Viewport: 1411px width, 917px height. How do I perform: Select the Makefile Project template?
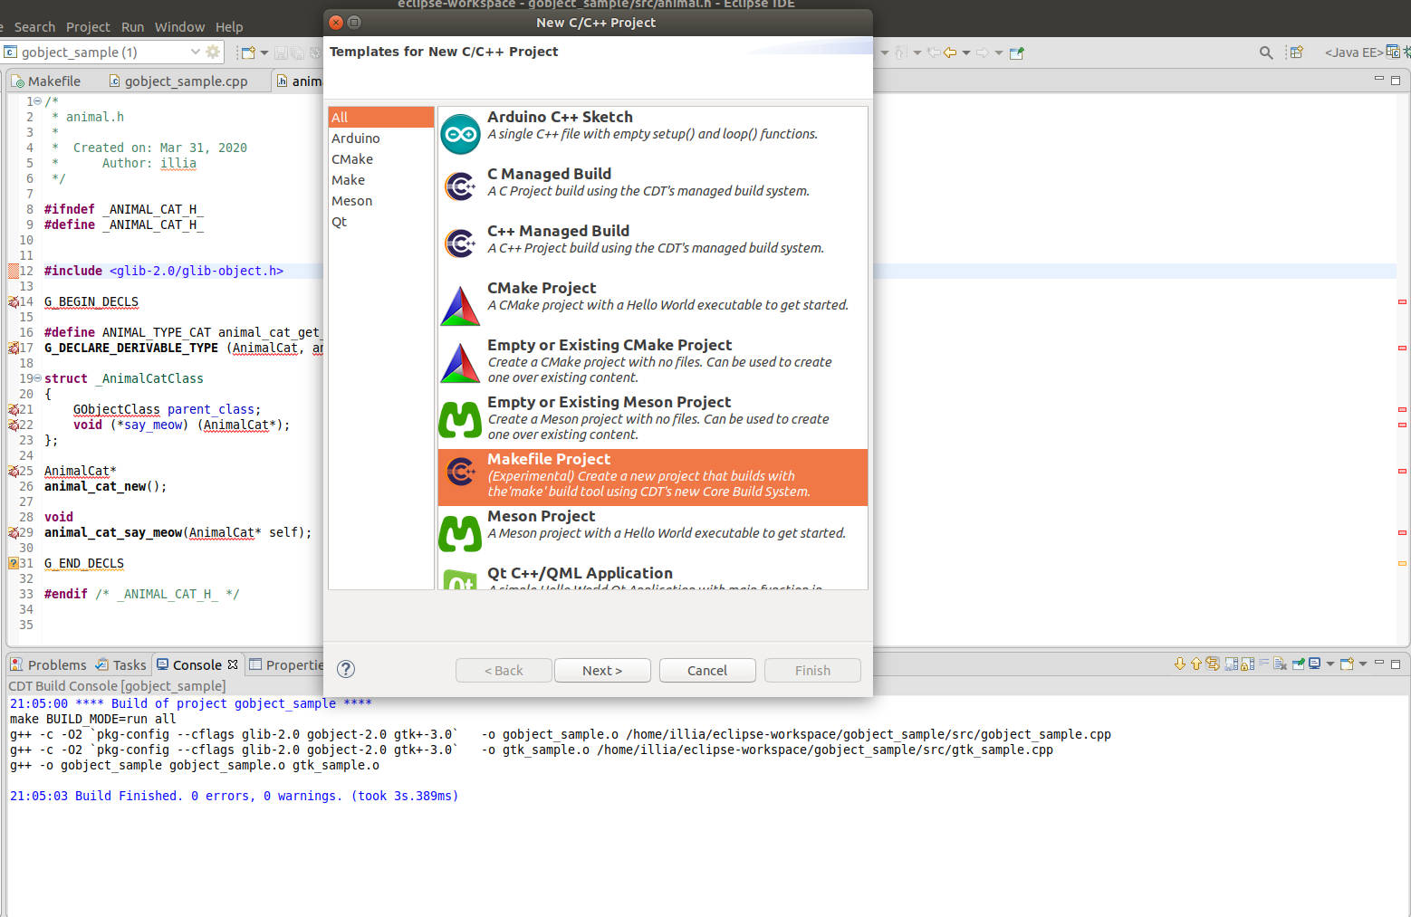[652, 477]
